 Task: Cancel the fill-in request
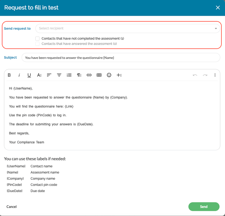click(x=11, y=207)
